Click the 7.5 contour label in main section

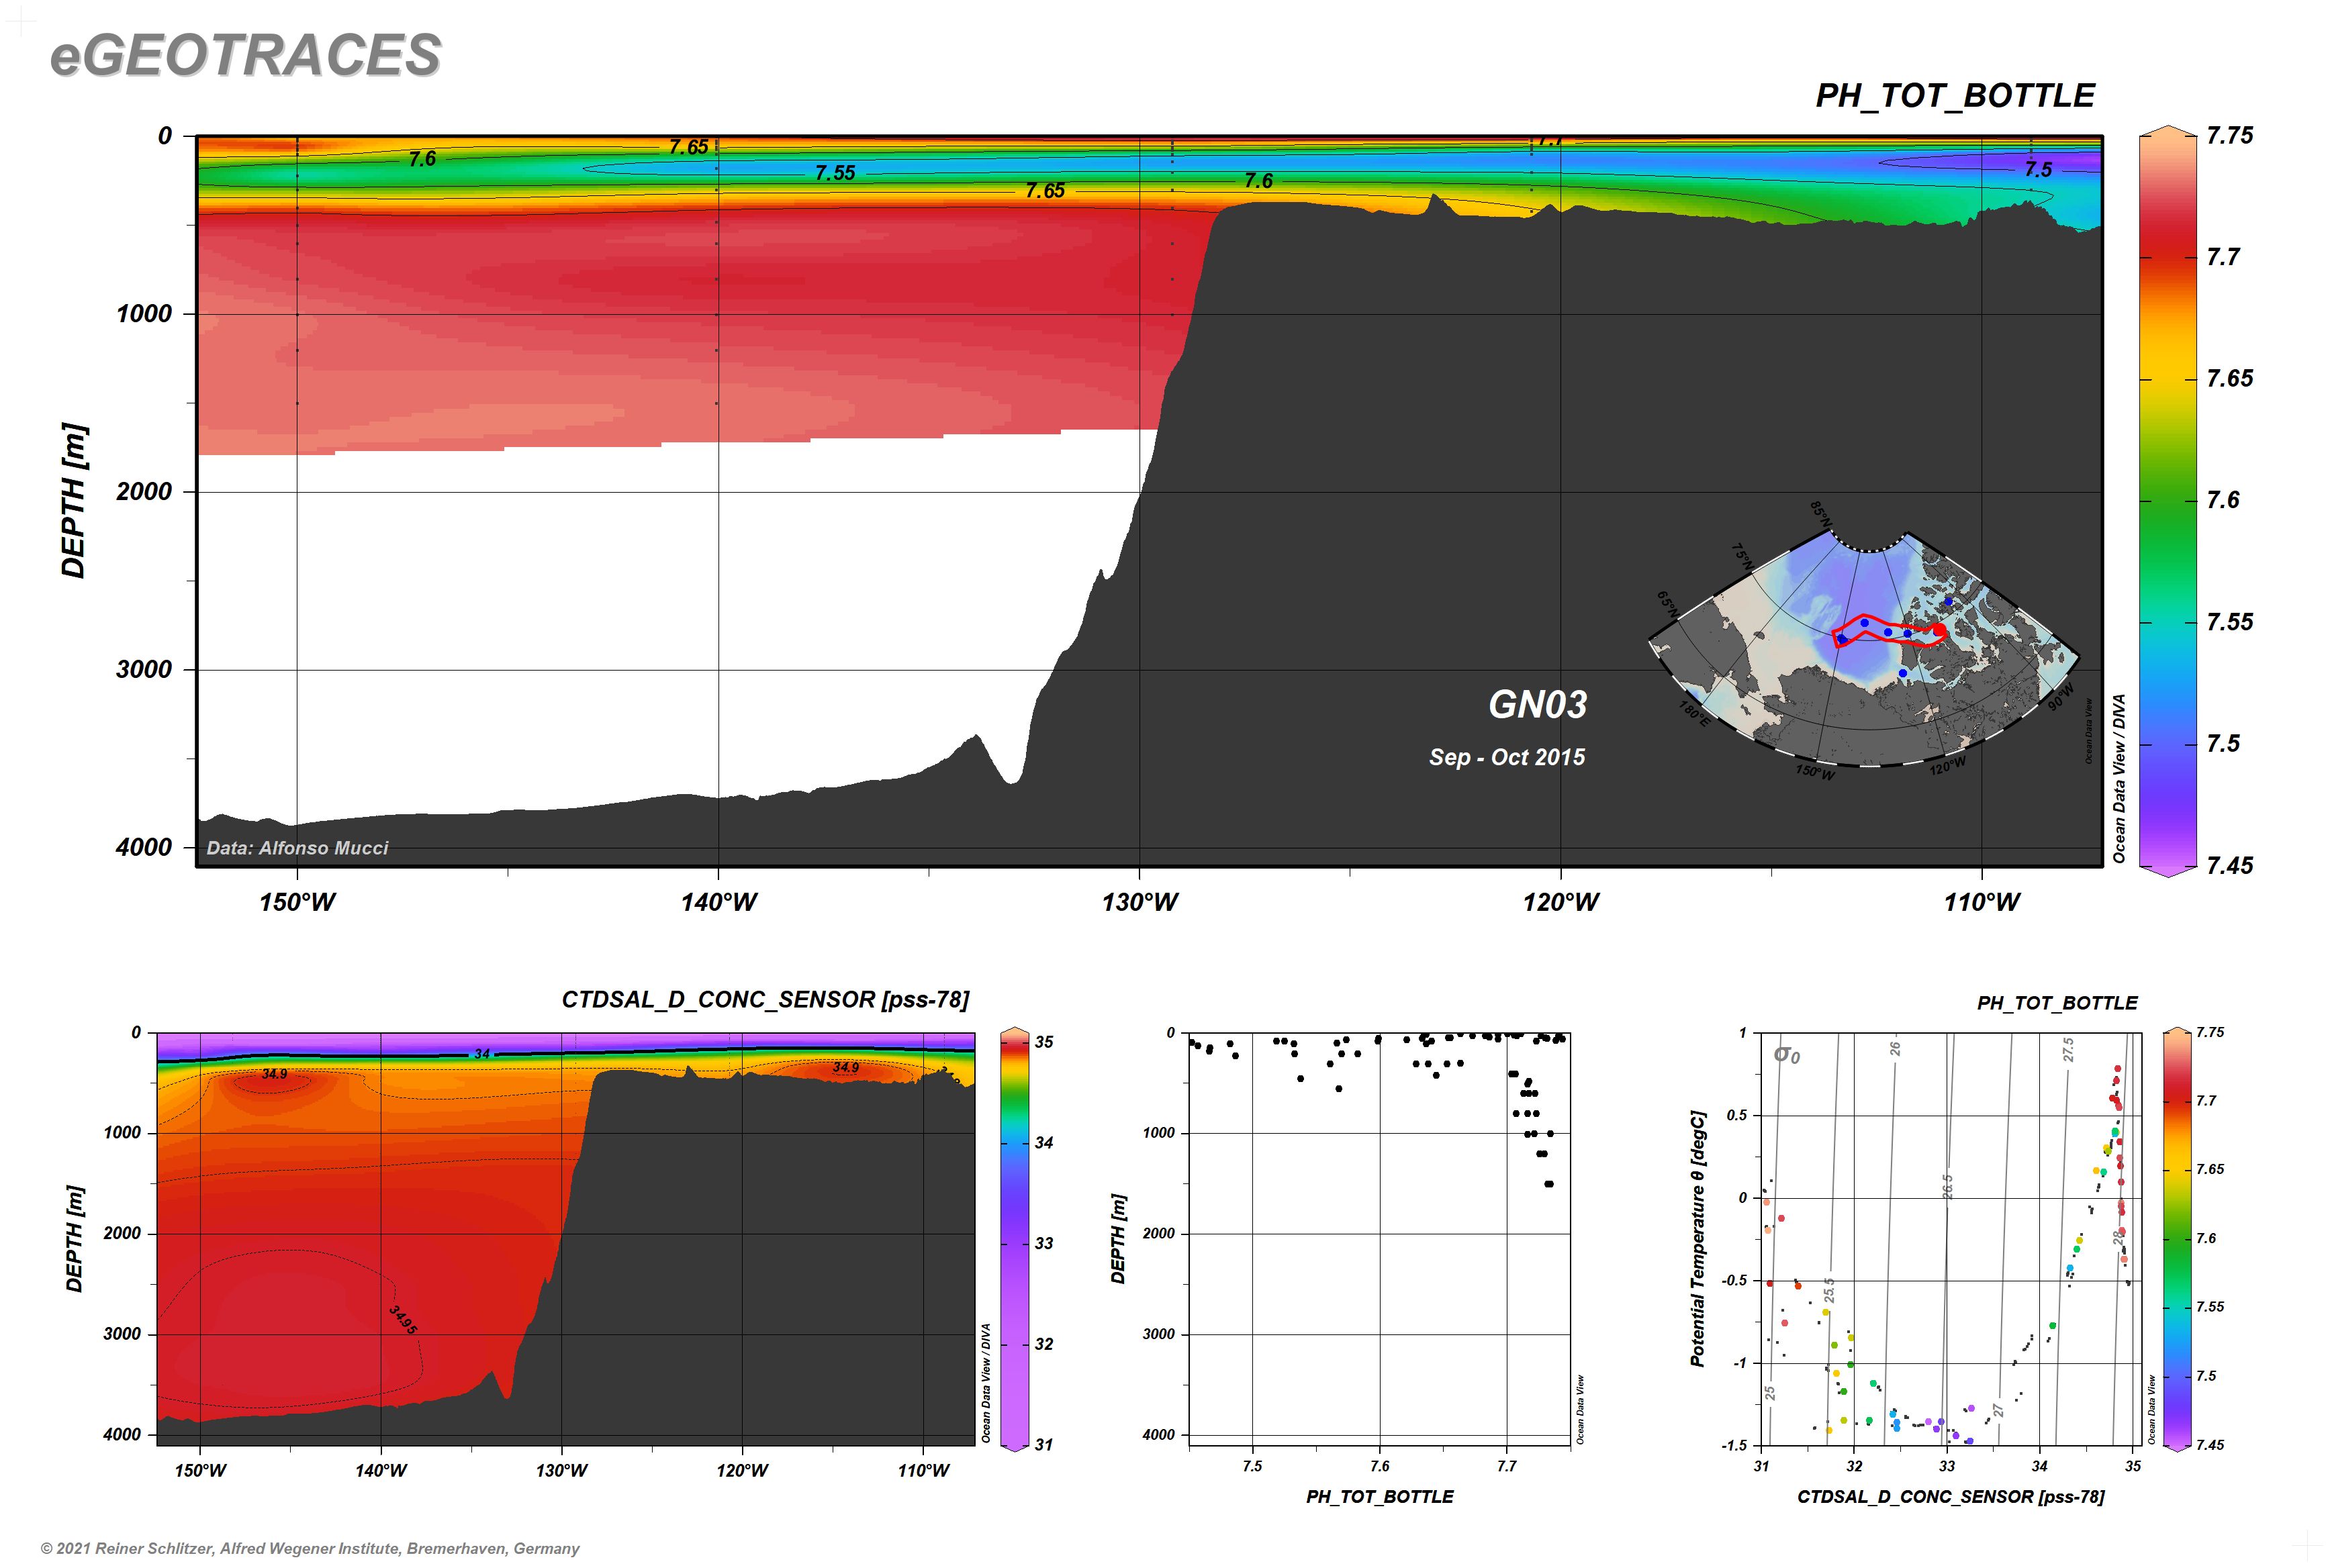[x=2038, y=170]
